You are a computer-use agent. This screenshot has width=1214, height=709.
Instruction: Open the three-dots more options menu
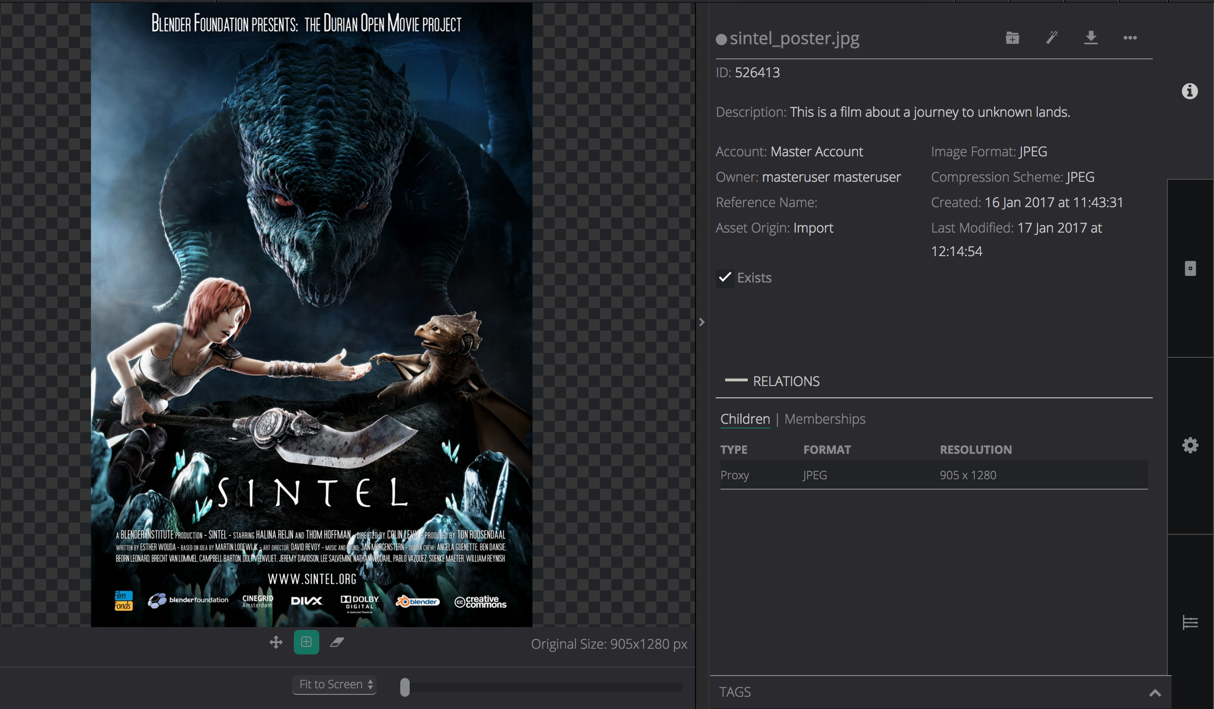[x=1130, y=38]
